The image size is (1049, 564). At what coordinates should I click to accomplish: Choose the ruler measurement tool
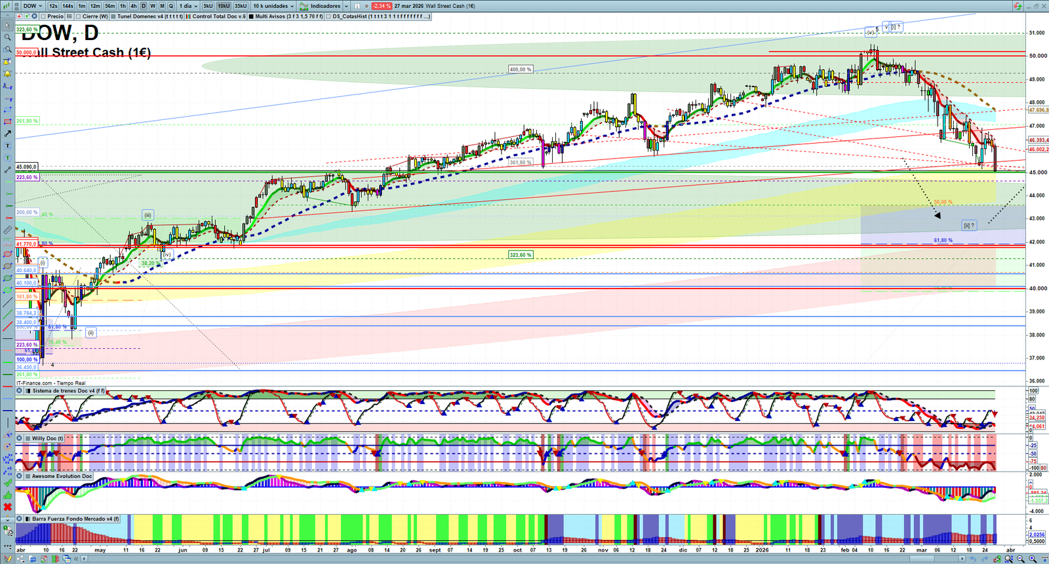pyautogui.click(x=7, y=230)
